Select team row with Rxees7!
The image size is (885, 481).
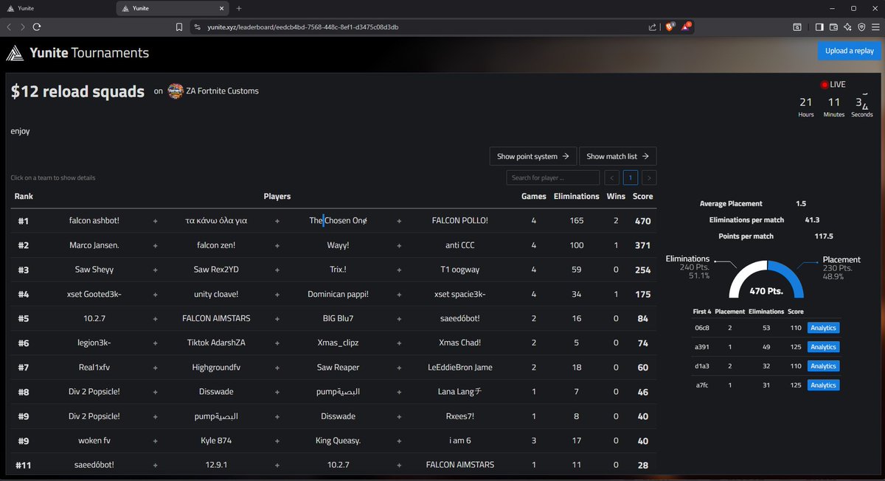(333, 416)
